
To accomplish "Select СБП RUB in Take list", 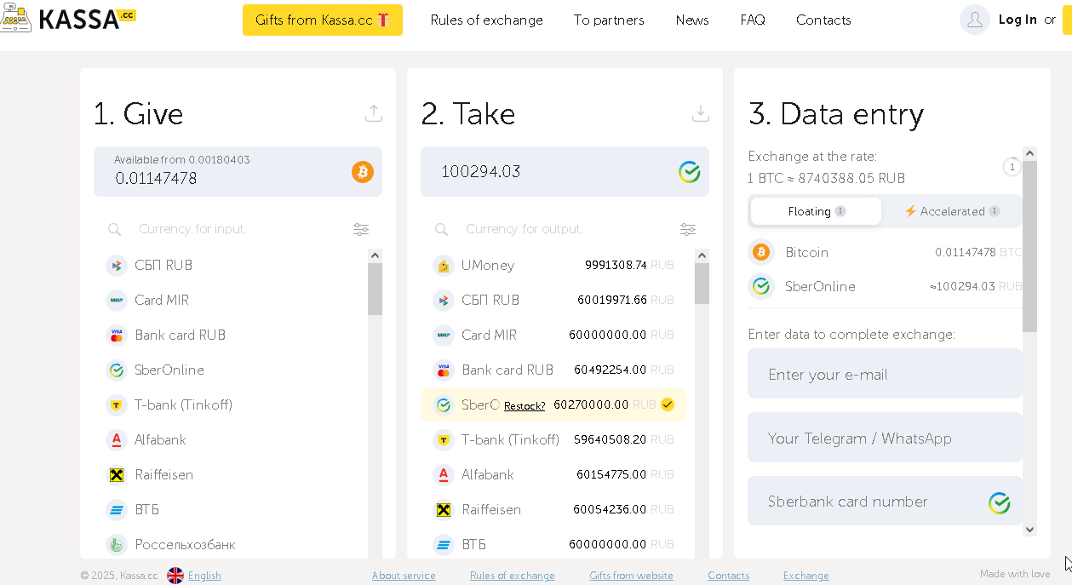I will pyautogui.click(x=553, y=300).
